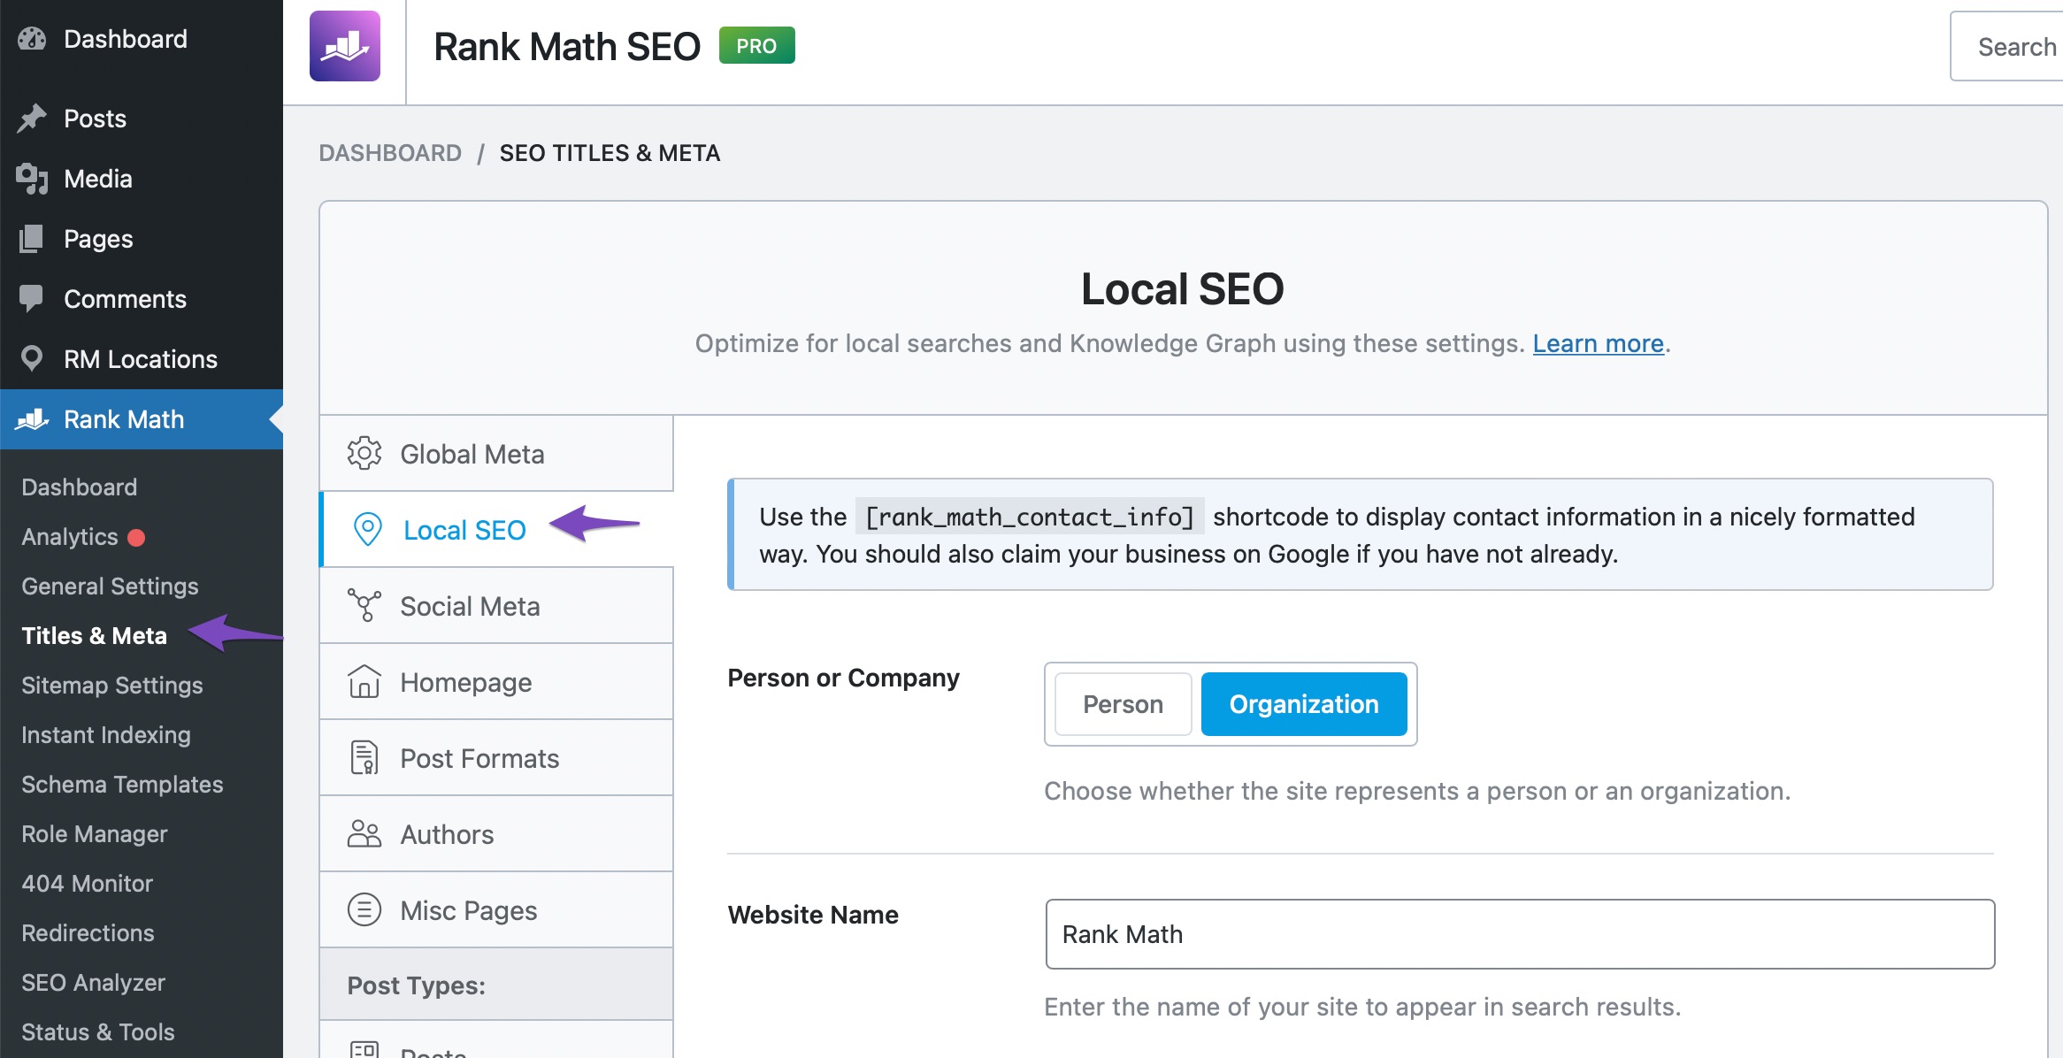2063x1058 pixels.
Task: Click the Homepage house icon
Action: pos(364,681)
